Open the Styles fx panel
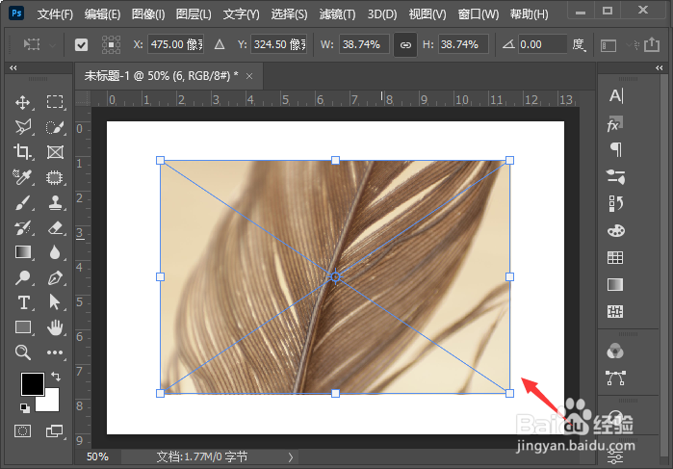Screen dimensions: 673x469 (615, 124)
